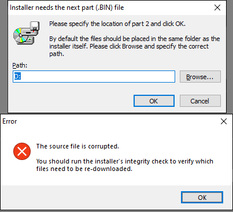
Task: Click the highlighted D: text in Path
Action: pos(17,77)
